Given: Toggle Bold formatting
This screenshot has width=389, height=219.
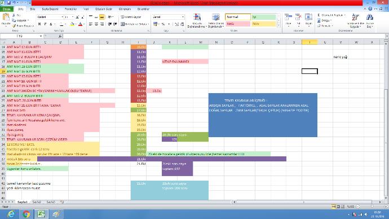Looking at the screenshot, I should pyautogui.click(x=39, y=24).
